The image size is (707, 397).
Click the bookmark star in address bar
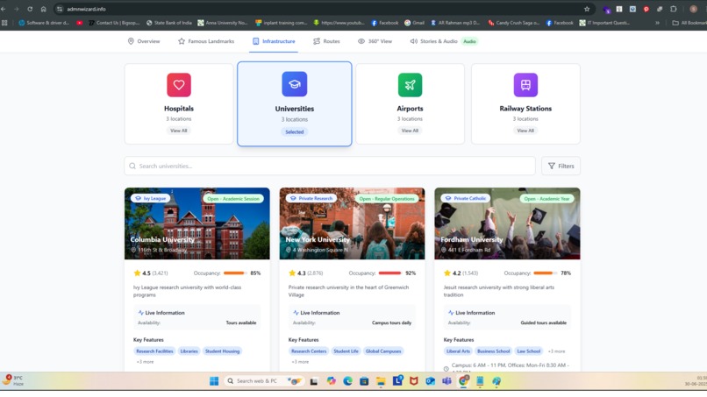coord(587,9)
